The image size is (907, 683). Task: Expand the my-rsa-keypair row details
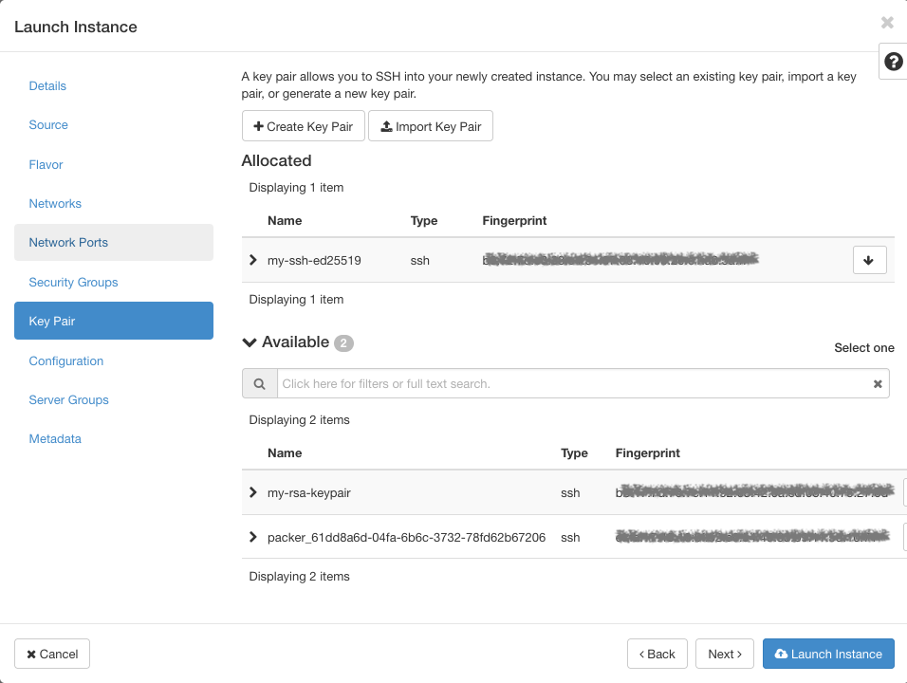click(x=253, y=492)
